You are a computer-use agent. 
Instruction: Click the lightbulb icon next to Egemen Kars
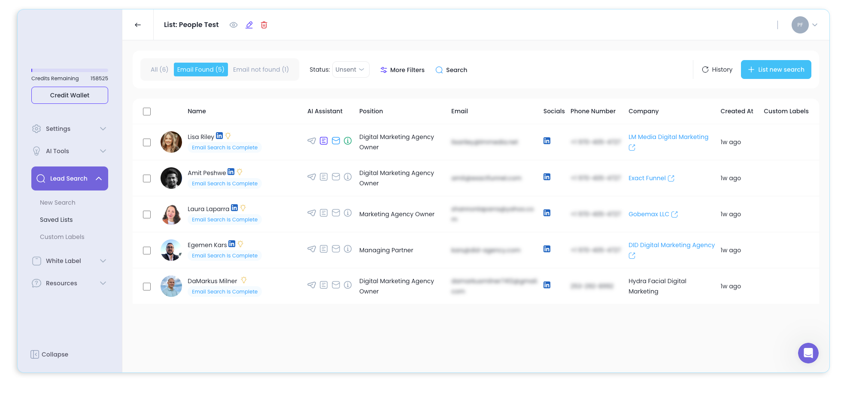[x=241, y=244]
